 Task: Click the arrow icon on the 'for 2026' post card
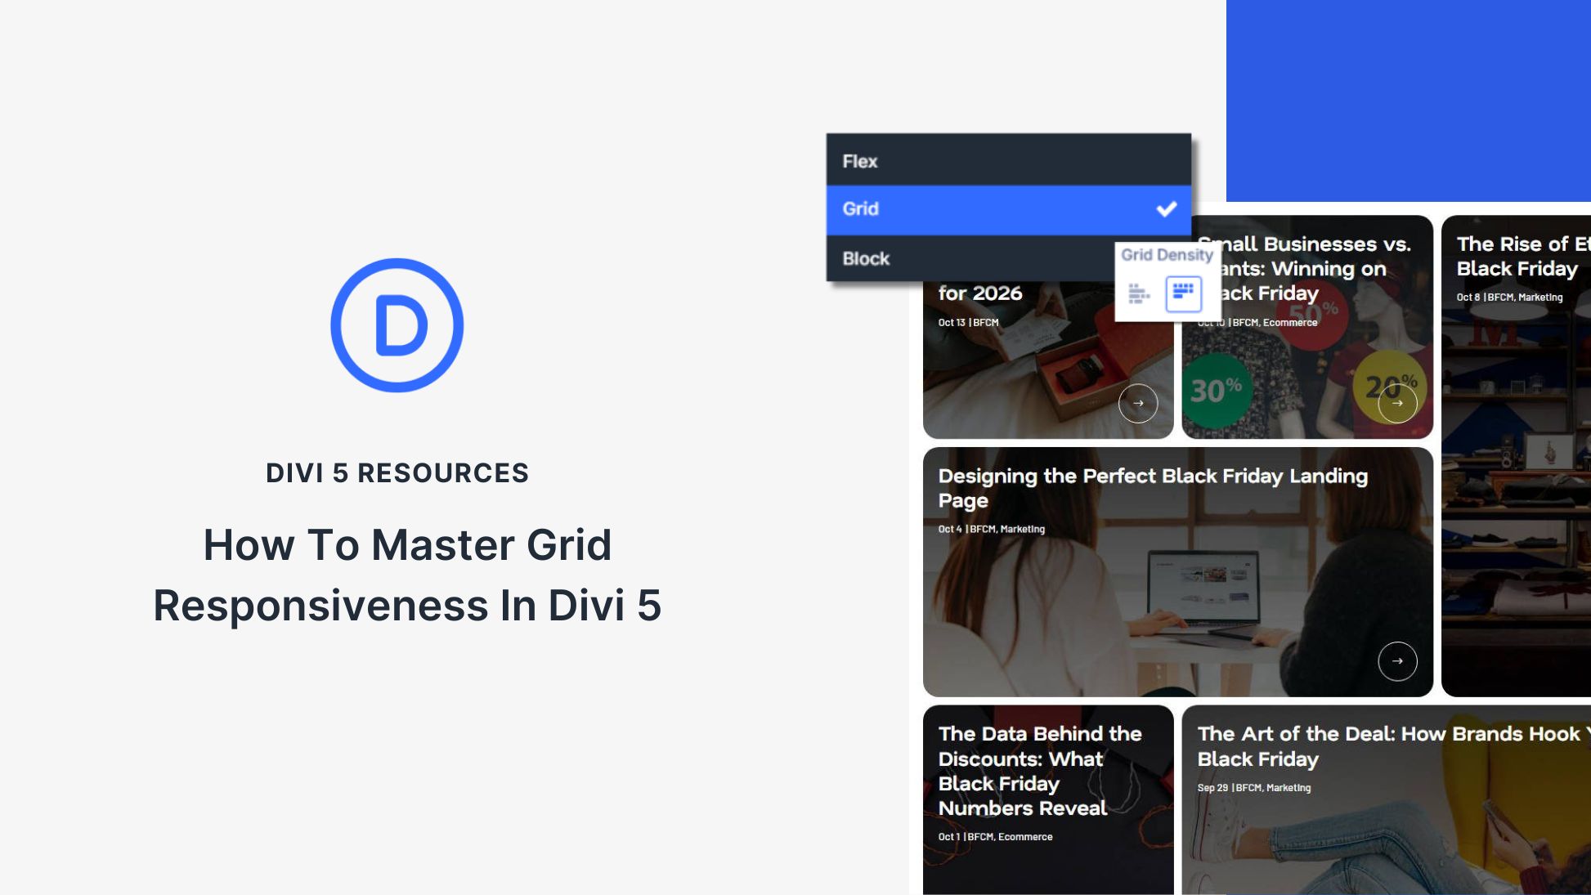pos(1139,402)
